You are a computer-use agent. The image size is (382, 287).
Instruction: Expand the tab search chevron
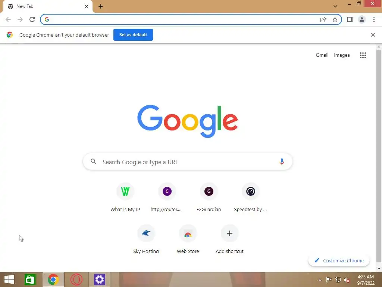click(335, 6)
